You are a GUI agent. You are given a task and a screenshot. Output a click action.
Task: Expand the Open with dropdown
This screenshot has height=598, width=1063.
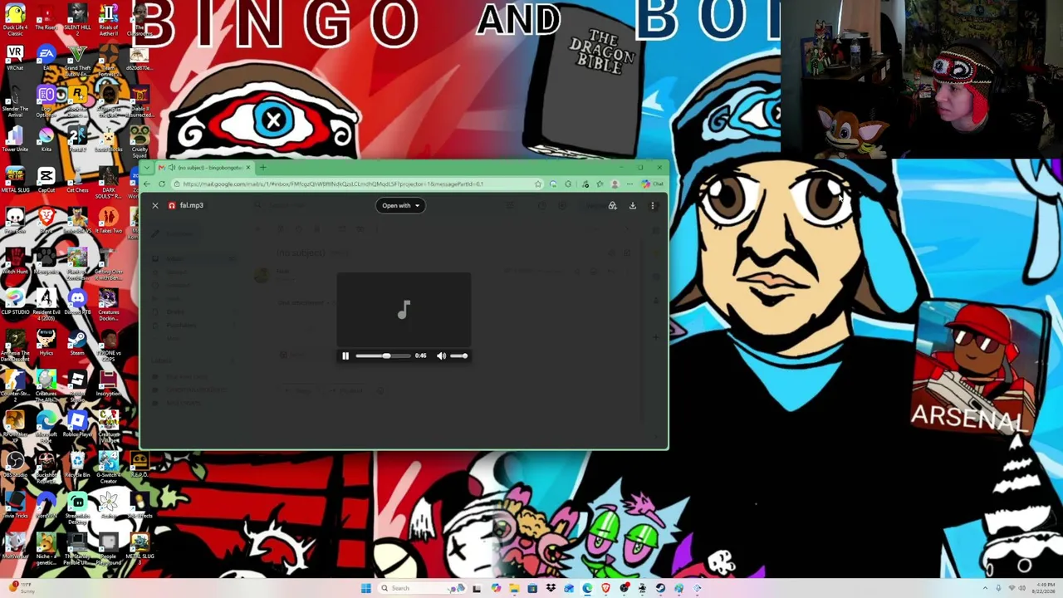[400, 205]
